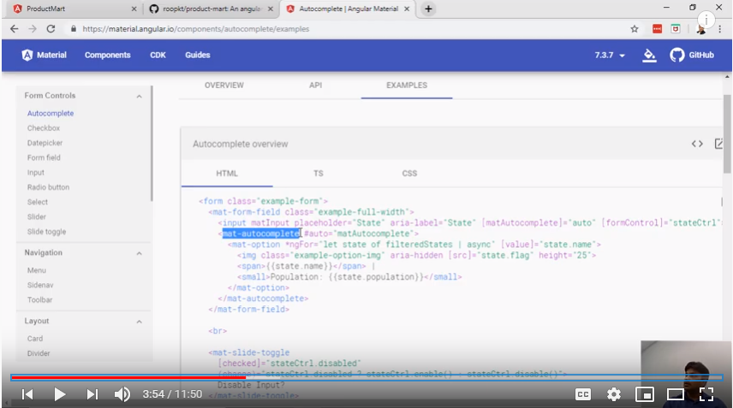
Task: Open the theme picker paint bucket
Action: tap(649, 55)
